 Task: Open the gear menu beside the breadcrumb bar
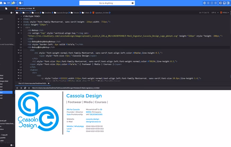click(12, 13)
